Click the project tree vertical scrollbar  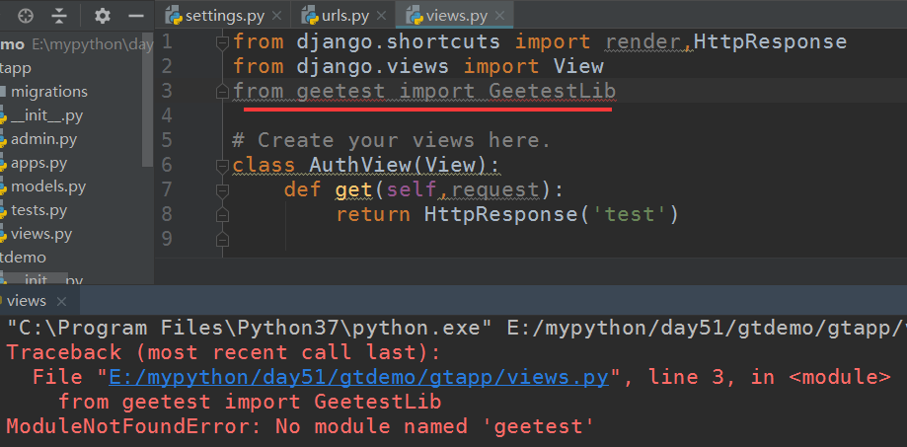point(148,99)
